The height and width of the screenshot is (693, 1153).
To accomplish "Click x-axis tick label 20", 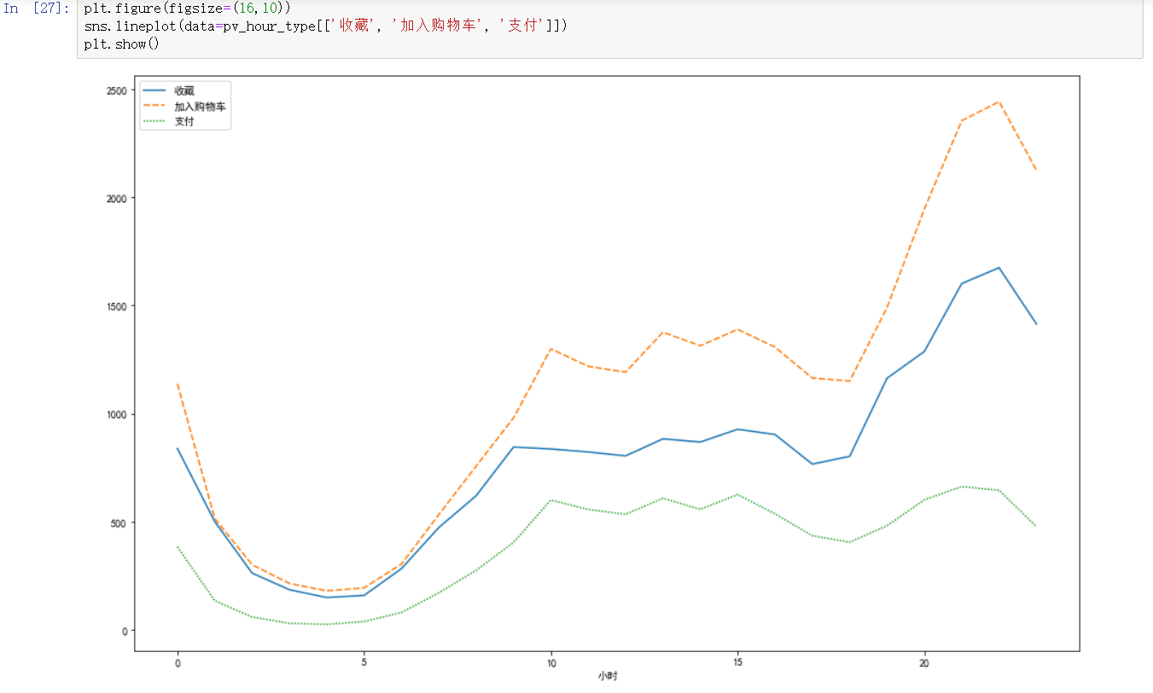I will [x=923, y=662].
